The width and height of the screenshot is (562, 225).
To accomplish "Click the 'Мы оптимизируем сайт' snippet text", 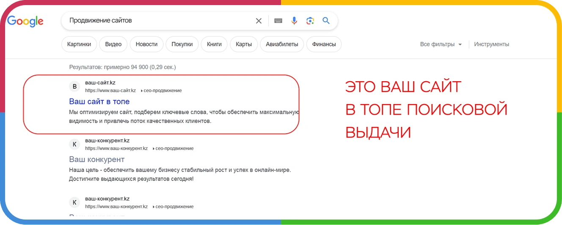I will point(184,117).
